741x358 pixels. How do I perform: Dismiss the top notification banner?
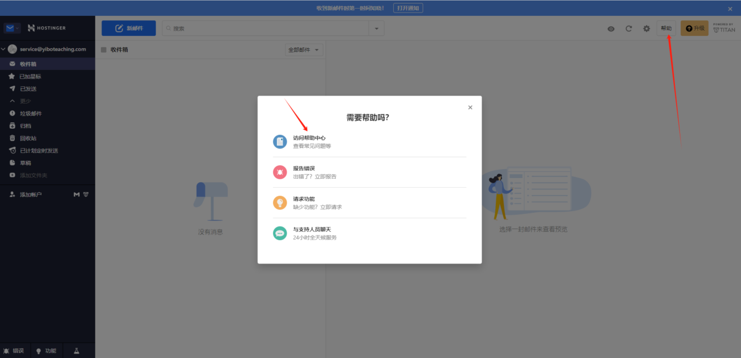[730, 9]
